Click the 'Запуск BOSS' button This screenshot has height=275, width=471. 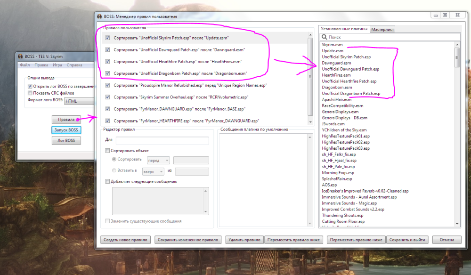tap(66, 130)
